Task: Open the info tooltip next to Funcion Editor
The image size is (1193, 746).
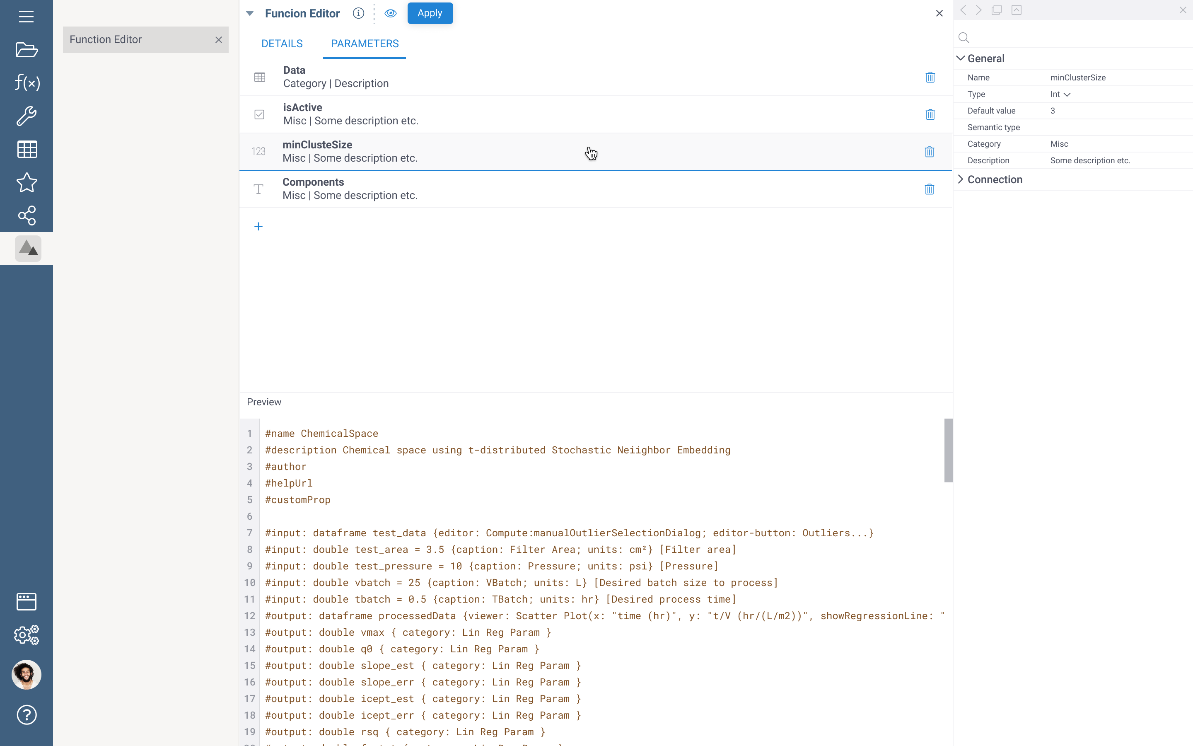Action: [x=358, y=13]
